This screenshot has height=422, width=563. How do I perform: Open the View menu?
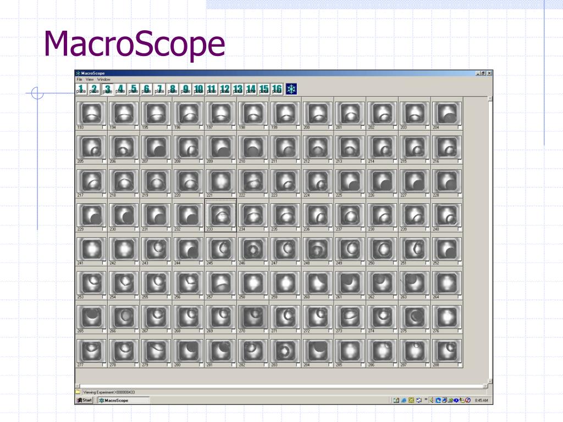point(90,79)
